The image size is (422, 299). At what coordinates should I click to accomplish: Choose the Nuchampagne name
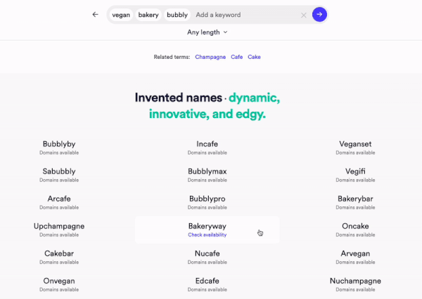click(355, 281)
